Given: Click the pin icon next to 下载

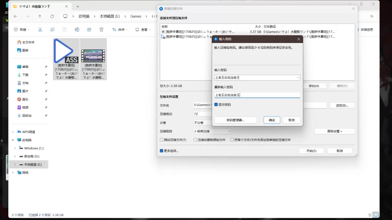Looking at the screenshot, I should coord(46,75).
